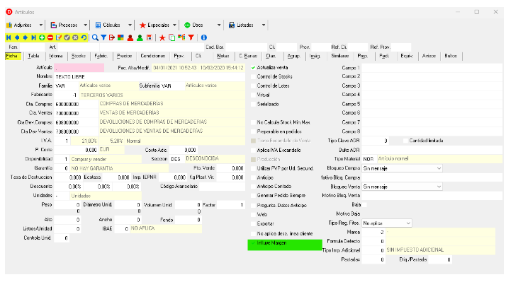Click the green person icon
506x282 pixels.
(x=140, y=37)
